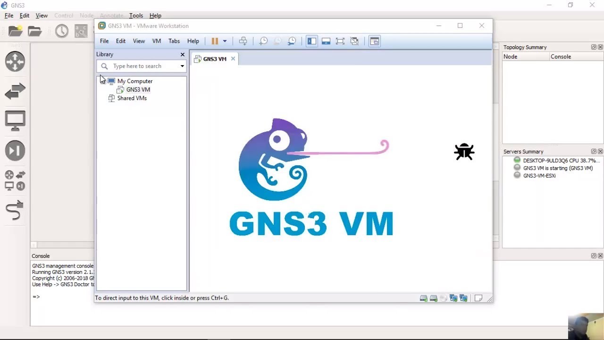604x340 pixels.
Task: Close the VMware Library panel
Action: tap(183, 54)
